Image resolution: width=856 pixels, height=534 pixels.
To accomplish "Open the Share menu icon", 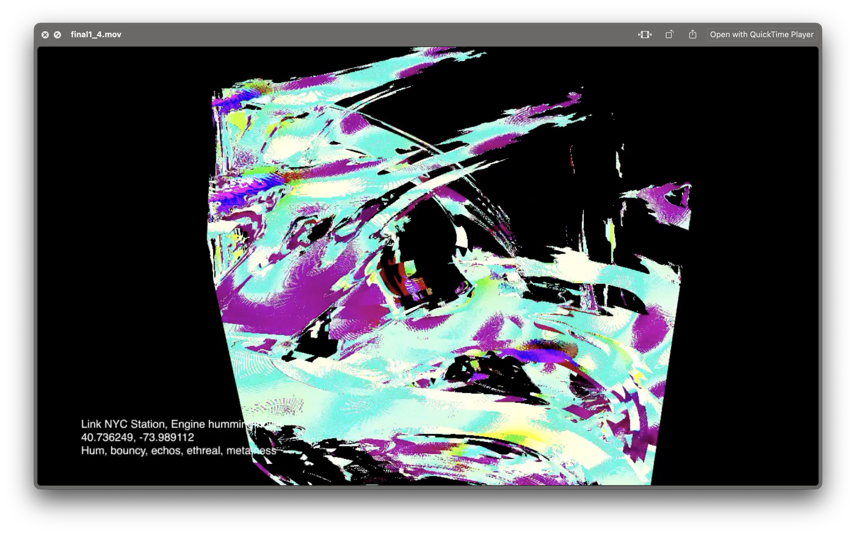I will (x=692, y=34).
